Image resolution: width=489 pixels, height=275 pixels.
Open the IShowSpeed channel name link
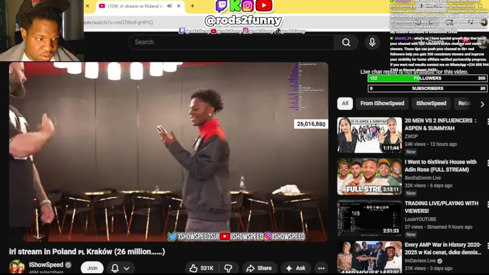tap(46, 265)
